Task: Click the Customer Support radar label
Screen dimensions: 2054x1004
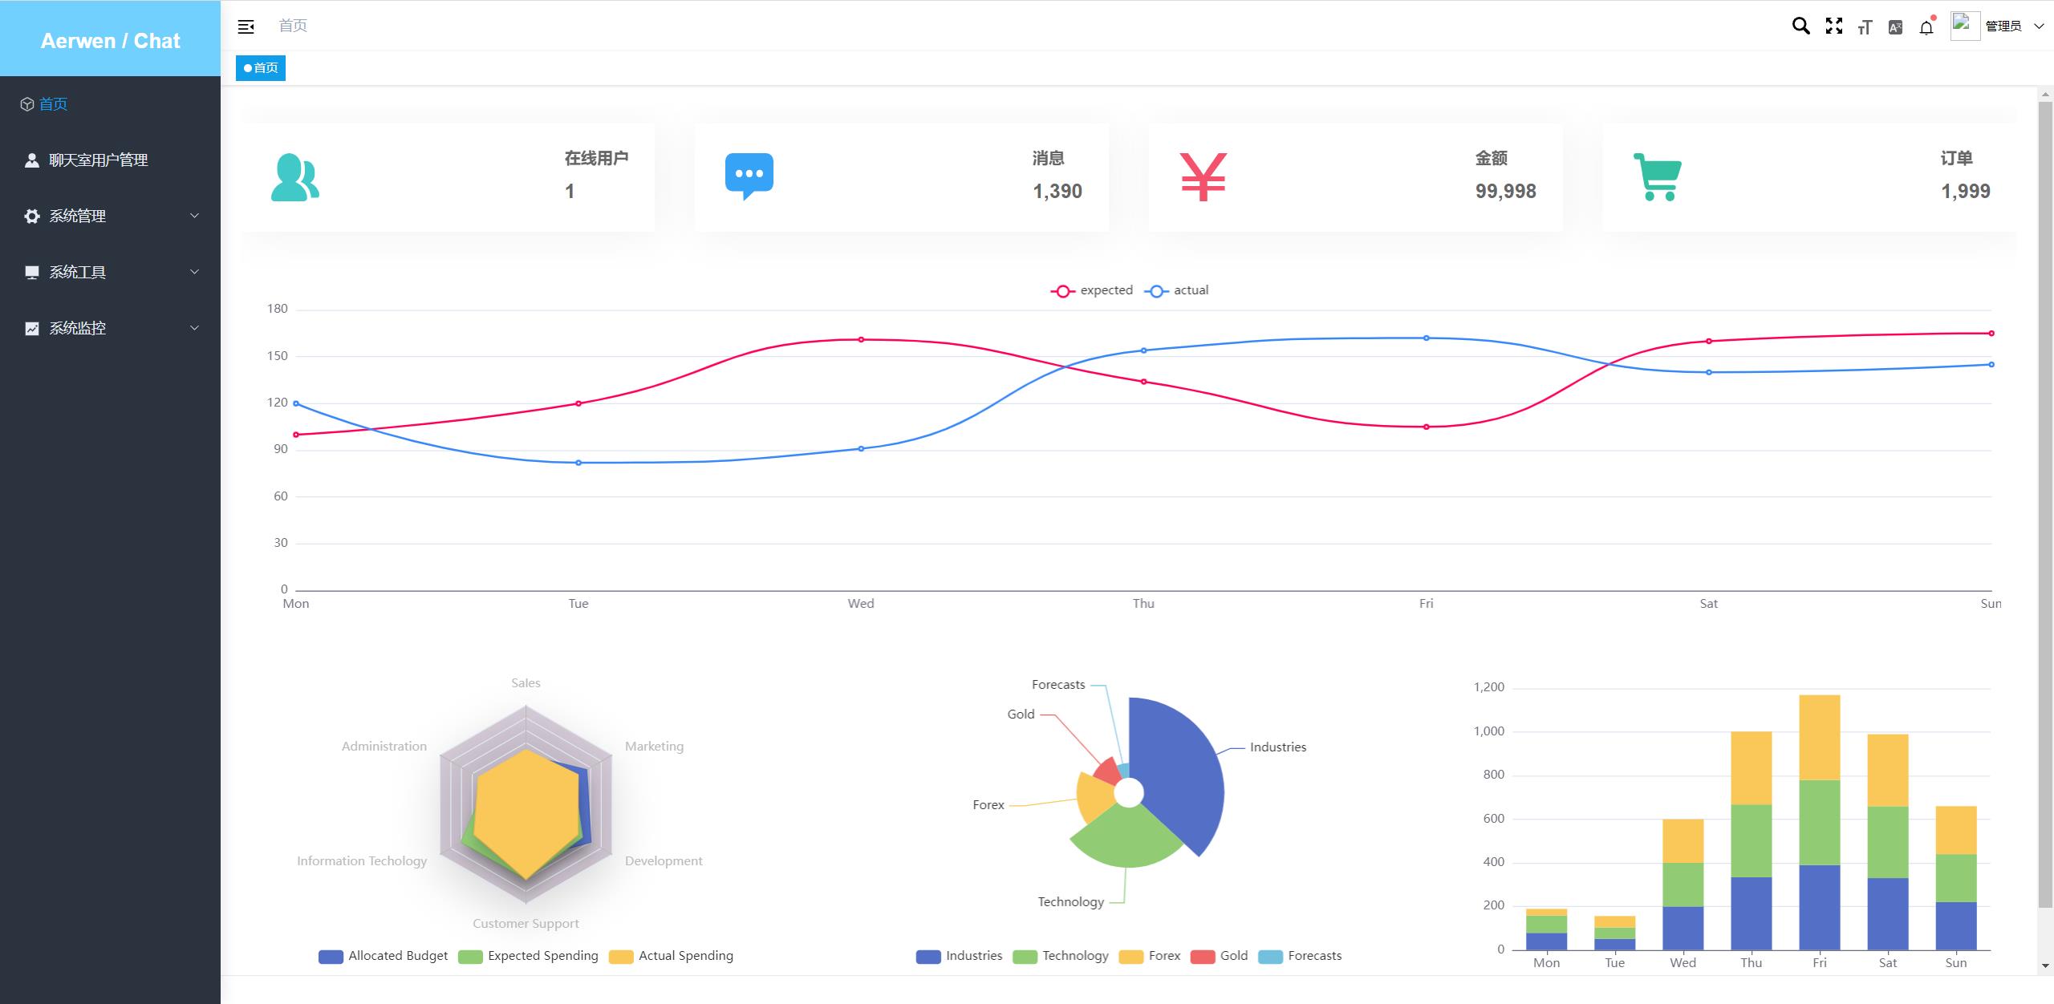Action: [526, 924]
